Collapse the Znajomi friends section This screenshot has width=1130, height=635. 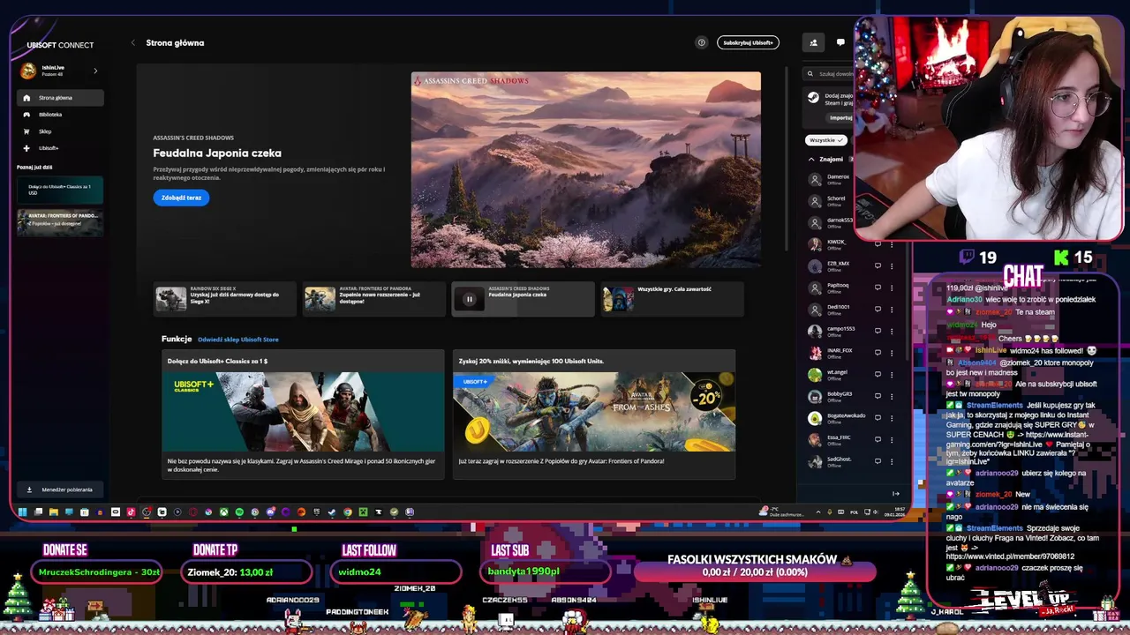(811, 160)
